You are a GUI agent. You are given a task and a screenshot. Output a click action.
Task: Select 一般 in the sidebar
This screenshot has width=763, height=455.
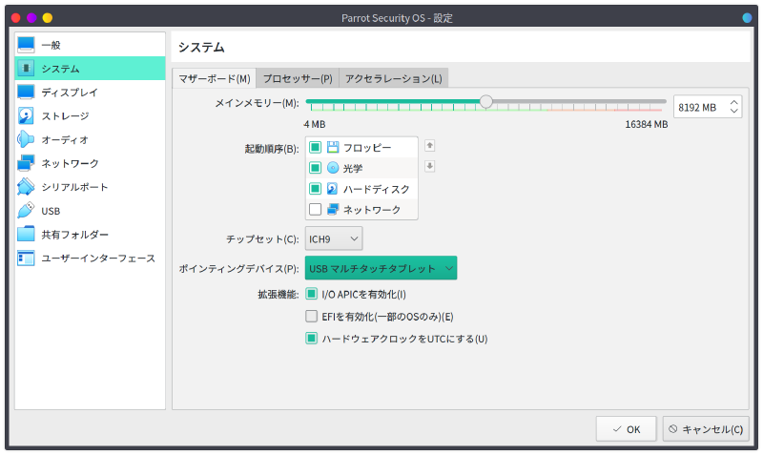[90, 45]
